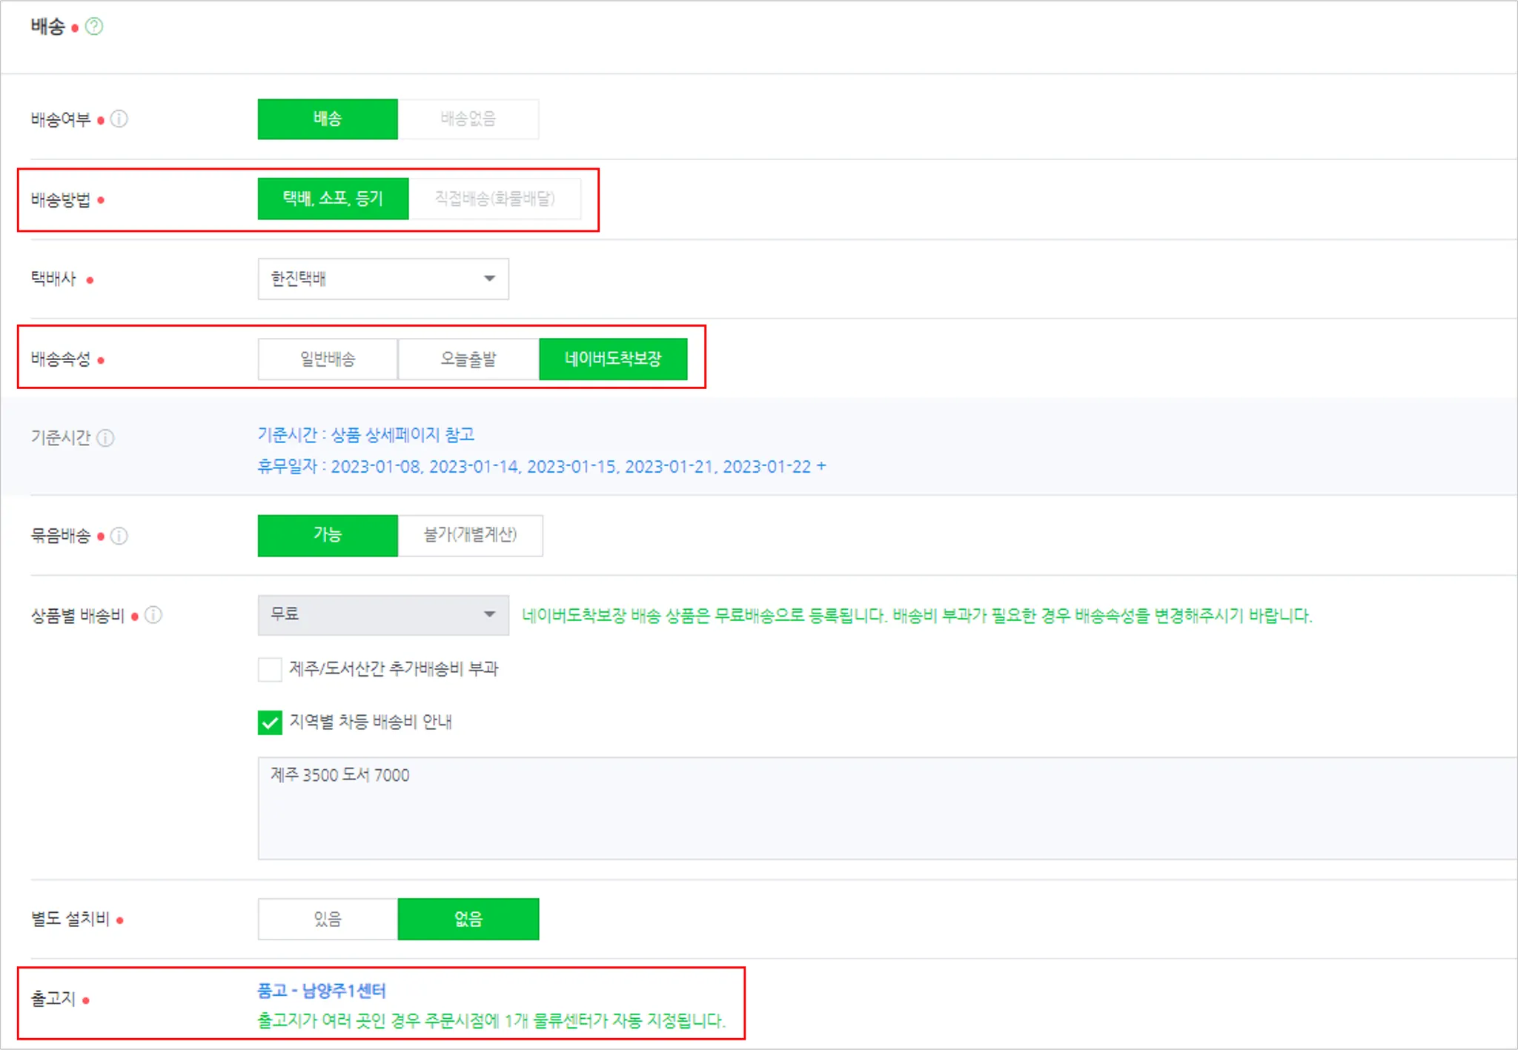Click the info icon beside 묶음배송
The width and height of the screenshot is (1518, 1050).
point(119,536)
